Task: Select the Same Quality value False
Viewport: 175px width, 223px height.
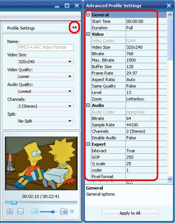Action: [x=146, y=86]
